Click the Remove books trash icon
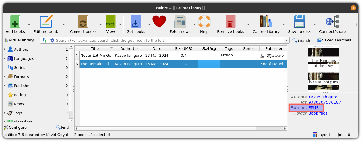Viewport: 362px width, 142px height. click(230, 22)
